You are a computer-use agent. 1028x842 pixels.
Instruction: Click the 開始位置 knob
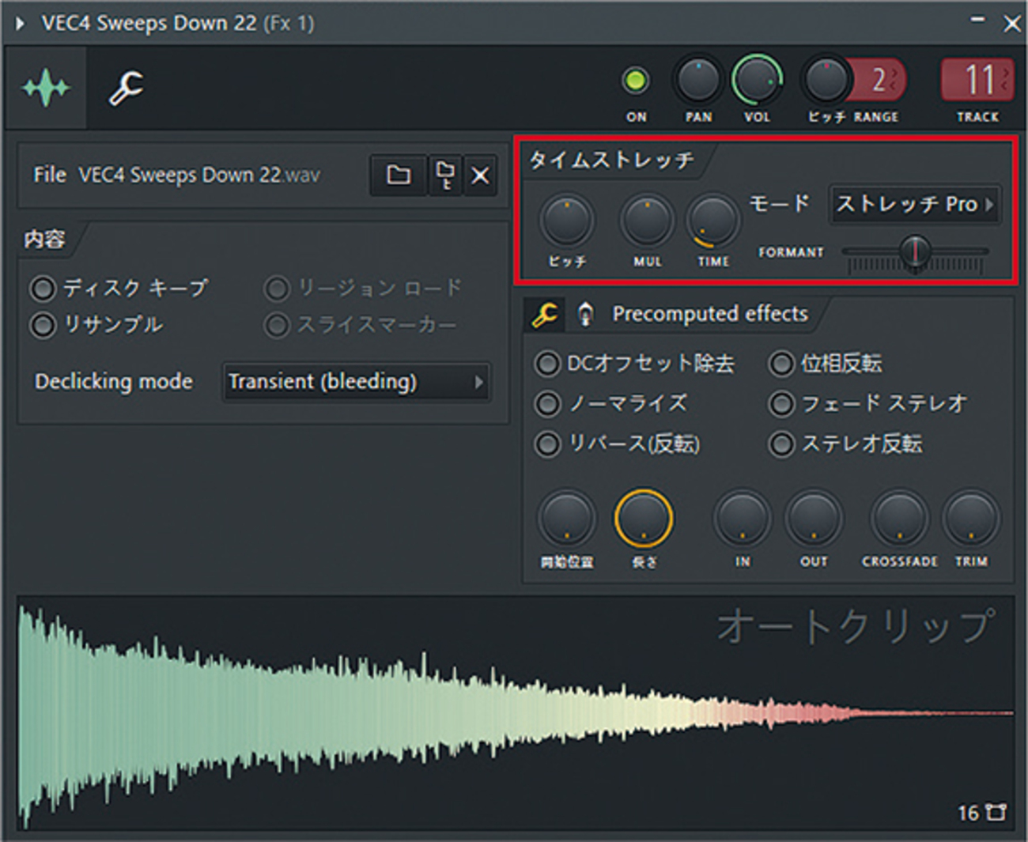pyautogui.click(x=567, y=519)
